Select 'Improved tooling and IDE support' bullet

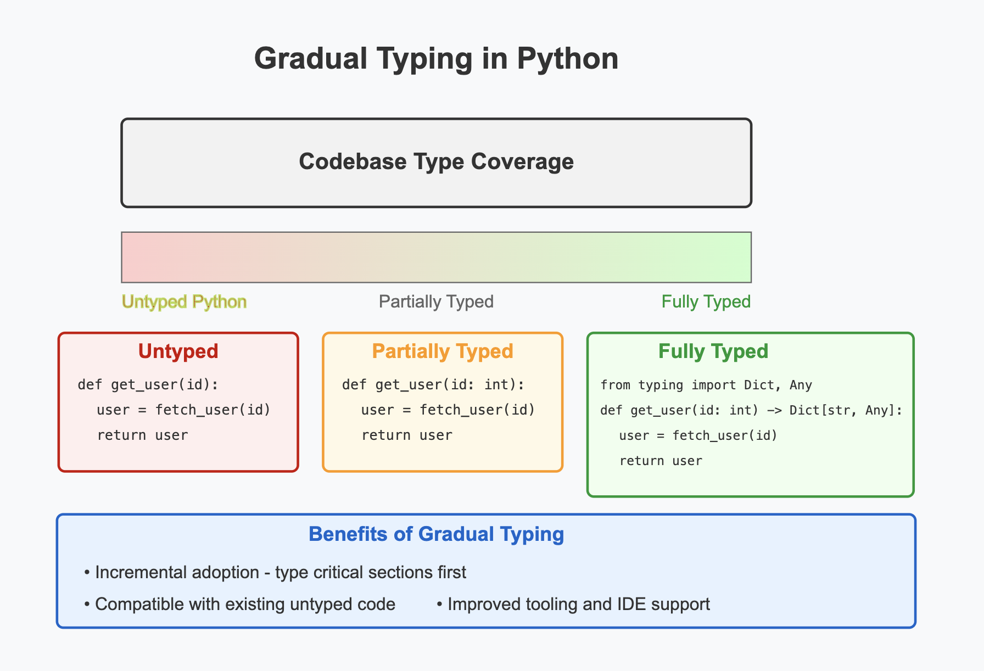coord(573,604)
